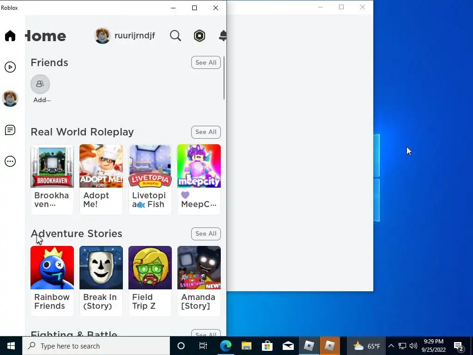
Task: Launch Microsoft Edge from taskbar
Action: pyautogui.click(x=225, y=346)
